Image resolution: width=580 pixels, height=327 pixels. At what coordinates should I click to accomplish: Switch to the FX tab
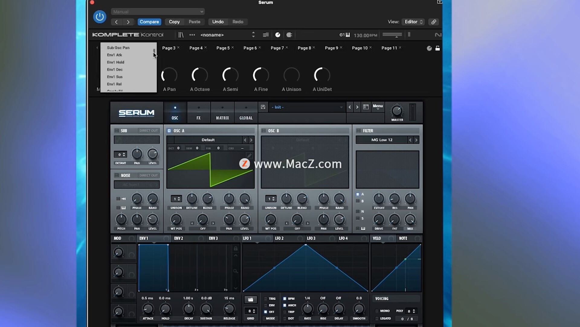tap(198, 112)
